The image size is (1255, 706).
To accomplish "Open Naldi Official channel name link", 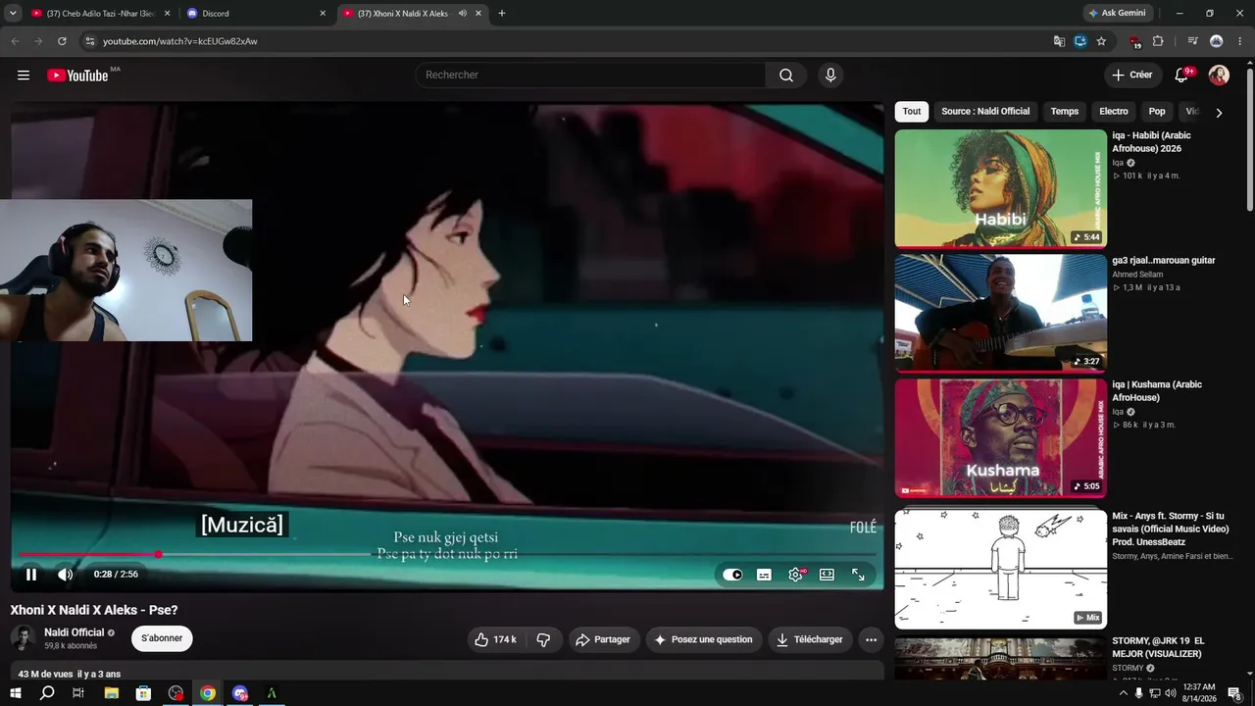I will click(74, 632).
